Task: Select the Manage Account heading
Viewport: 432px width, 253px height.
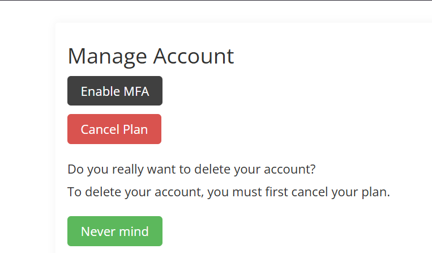Action: pos(151,56)
